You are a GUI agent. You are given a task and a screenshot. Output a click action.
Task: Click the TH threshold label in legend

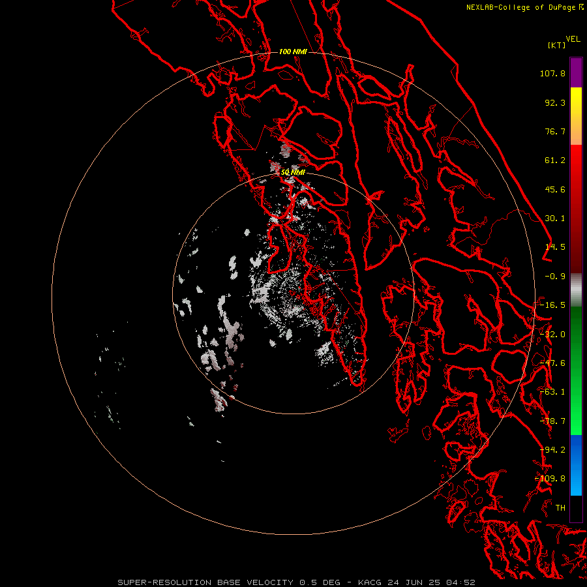click(560, 508)
